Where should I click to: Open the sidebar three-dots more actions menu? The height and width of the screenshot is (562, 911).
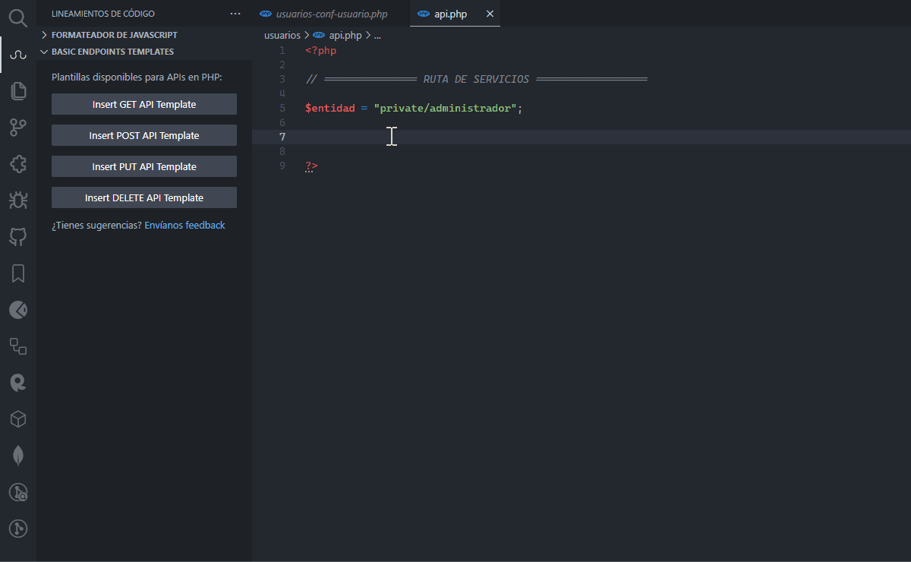[235, 14]
